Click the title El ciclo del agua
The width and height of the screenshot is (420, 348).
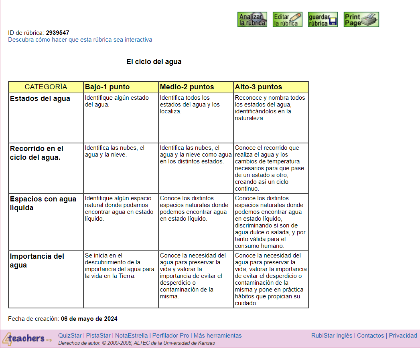point(154,62)
